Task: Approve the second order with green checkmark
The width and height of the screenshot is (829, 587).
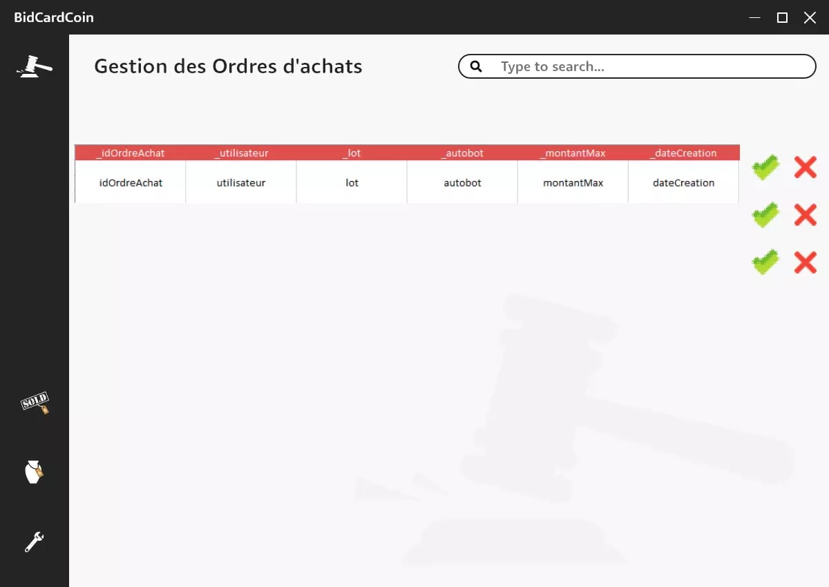Action: click(765, 215)
